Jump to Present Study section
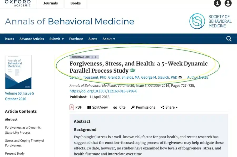The image size is (237, 157). tap(15, 153)
